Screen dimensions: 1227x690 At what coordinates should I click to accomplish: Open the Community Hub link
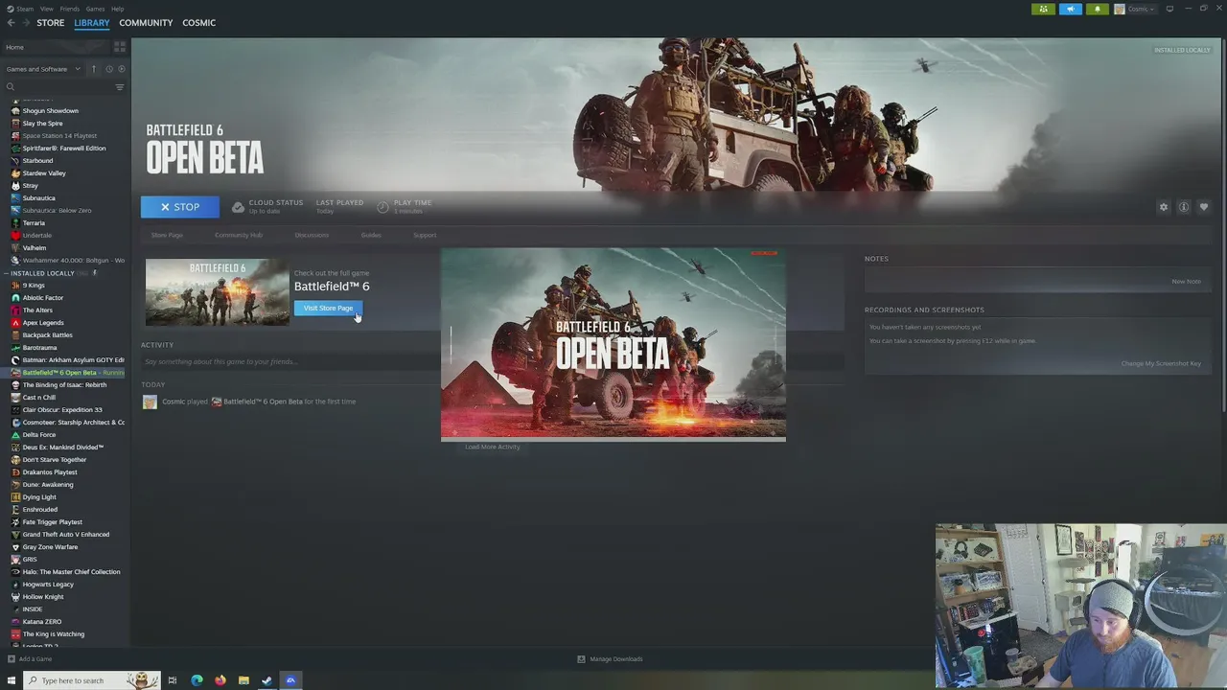(x=239, y=235)
